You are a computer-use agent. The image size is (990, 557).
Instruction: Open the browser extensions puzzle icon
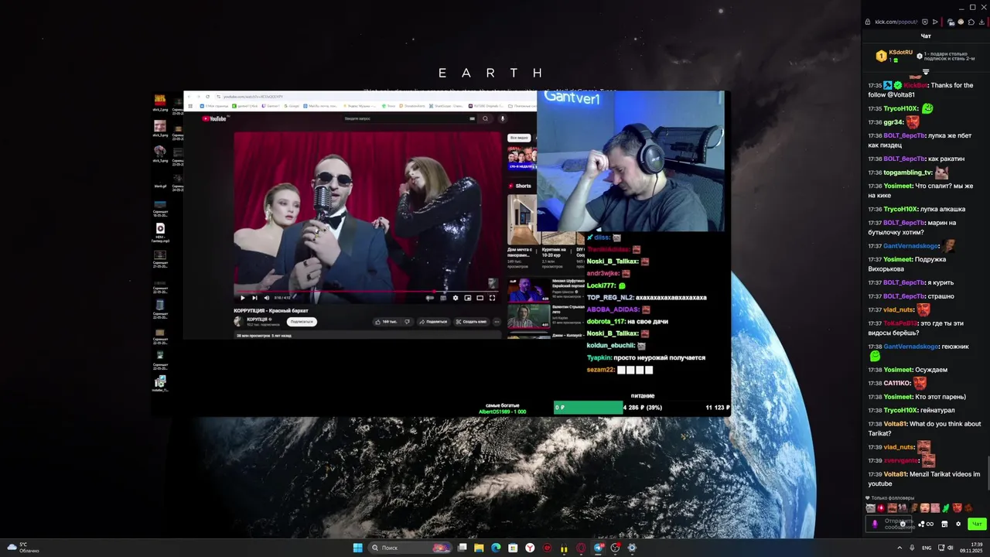(971, 22)
